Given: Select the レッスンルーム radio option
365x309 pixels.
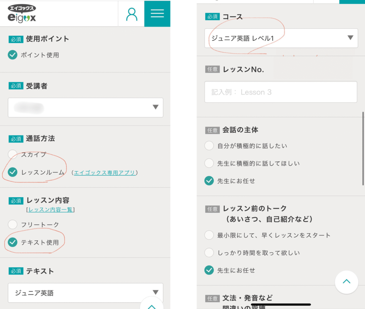Looking at the screenshot, I should point(13,172).
